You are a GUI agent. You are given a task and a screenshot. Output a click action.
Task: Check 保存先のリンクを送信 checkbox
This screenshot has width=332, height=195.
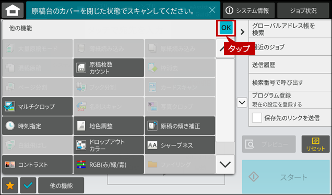click(x=257, y=118)
